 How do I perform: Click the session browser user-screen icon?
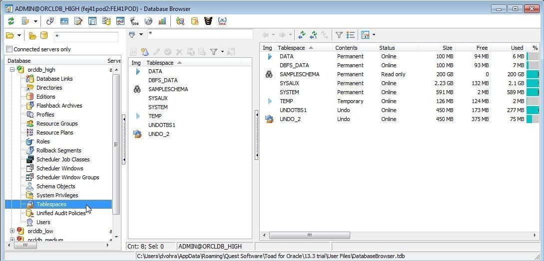(x=120, y=21)
